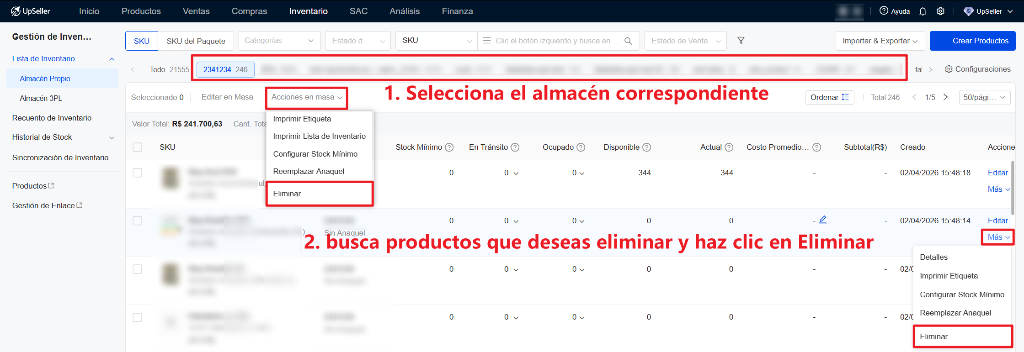Open Productos external link icon
This screenshot has width=1024, height=352.
(x=51, y=186)
